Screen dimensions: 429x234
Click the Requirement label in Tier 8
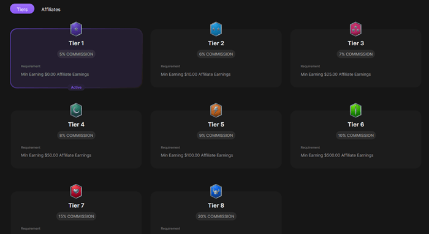pyautogui.click(x=170, y=229)
